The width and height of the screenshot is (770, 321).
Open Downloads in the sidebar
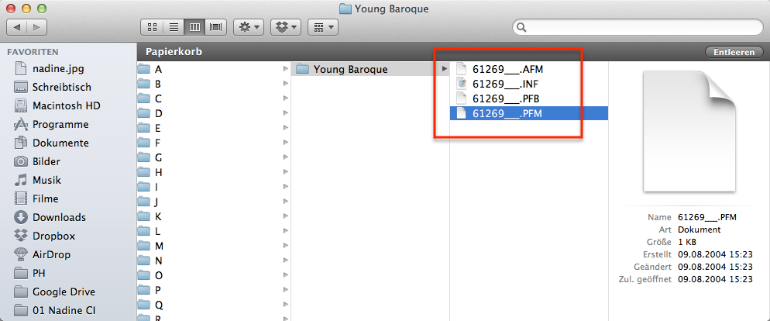click(x=59, y=217)
